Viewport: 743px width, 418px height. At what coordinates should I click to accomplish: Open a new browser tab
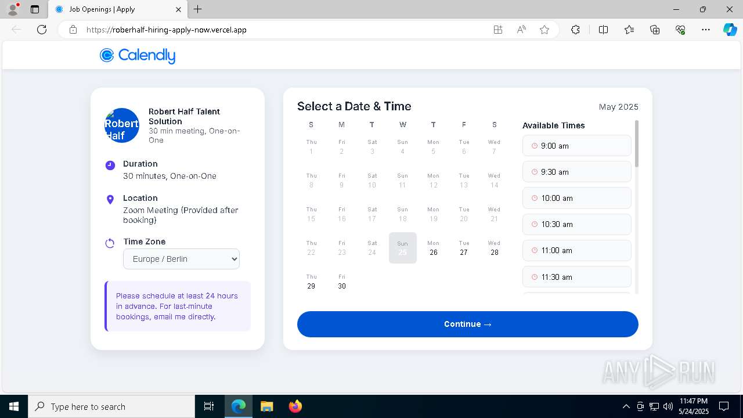(x=198, y=9)
